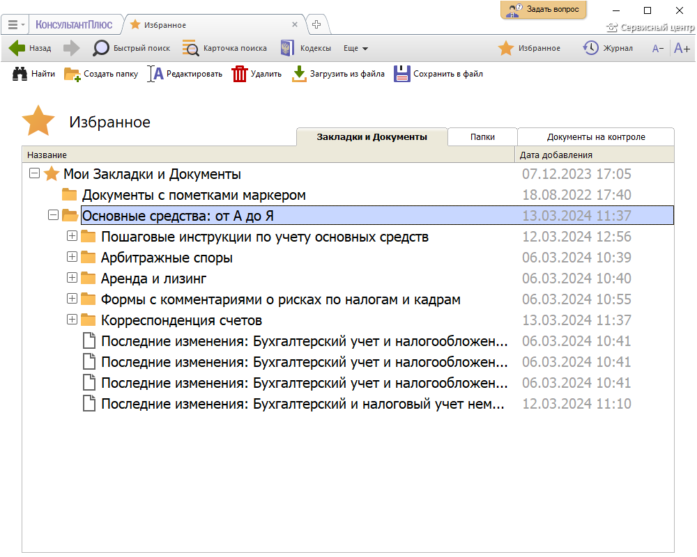Click the folder icon of Арбитражные споры
This screenshot has width=697, height=557.
pyautogui.click(x=88, y=257)
